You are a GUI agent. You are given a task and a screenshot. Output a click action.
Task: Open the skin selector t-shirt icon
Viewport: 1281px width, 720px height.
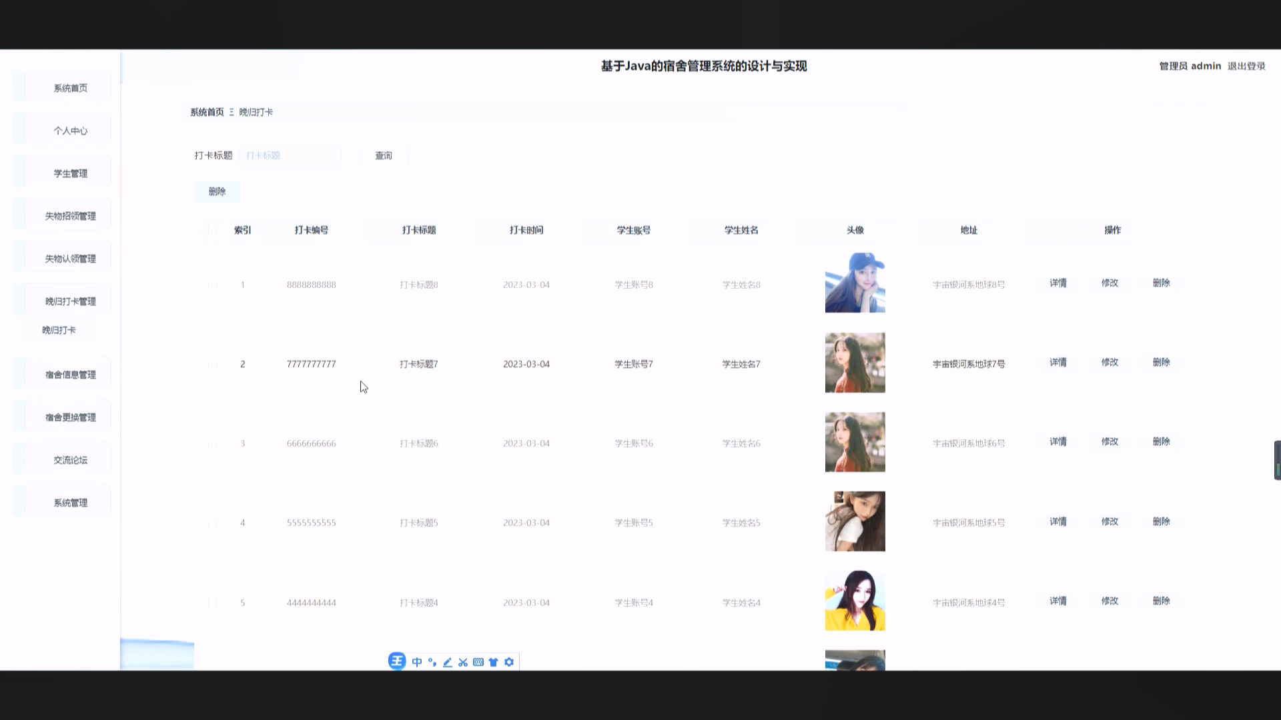(x=494, y=662)
